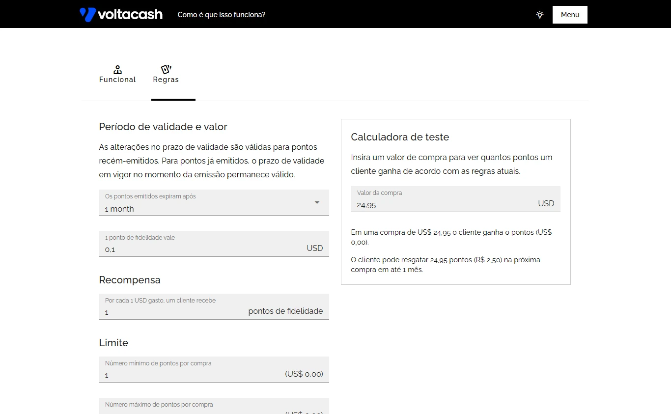This screenshot has width=671, height=414.
Task: Click the voltacash wordmark text
Action: [x=130, y=15]
